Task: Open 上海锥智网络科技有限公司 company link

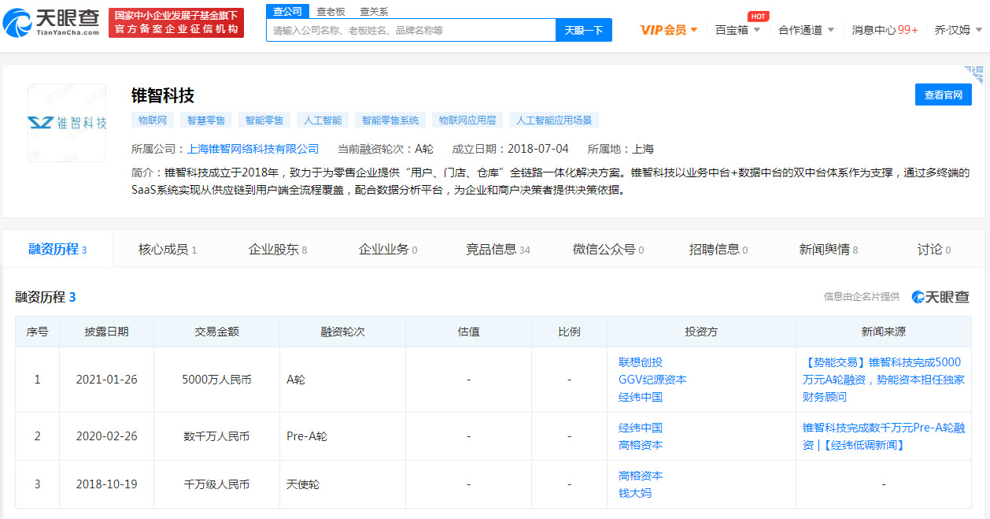Action: (x=253, y=149)
